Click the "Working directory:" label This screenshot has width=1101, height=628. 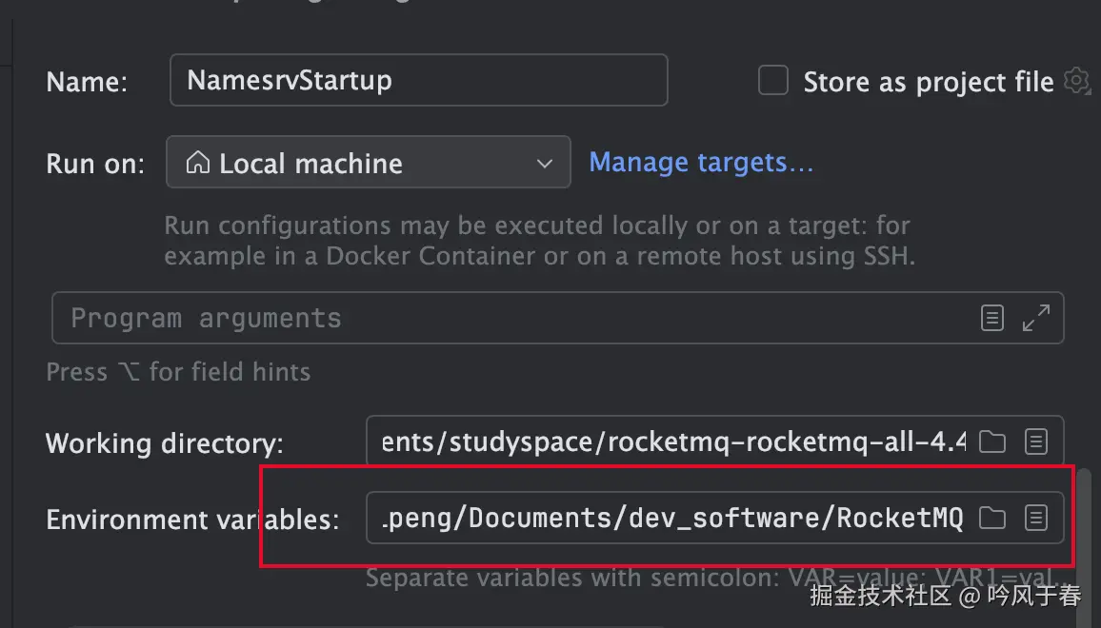[x=165, y=443]
